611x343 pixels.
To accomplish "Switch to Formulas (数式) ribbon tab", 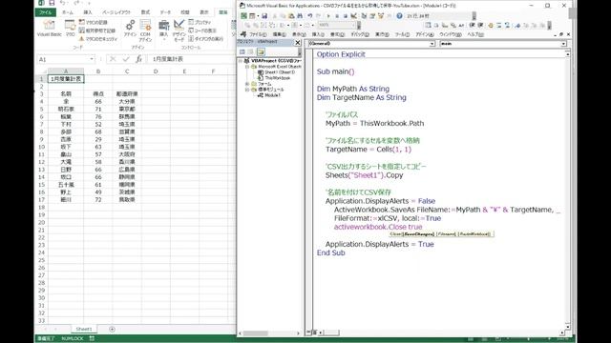I will click(x=145, y=12).
